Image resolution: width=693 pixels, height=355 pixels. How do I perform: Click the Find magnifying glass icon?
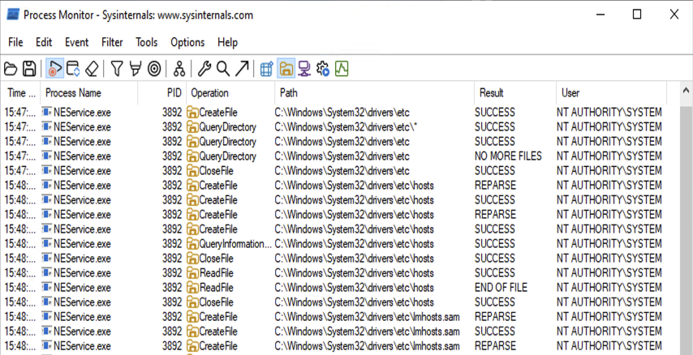click(x=222, y=69)
